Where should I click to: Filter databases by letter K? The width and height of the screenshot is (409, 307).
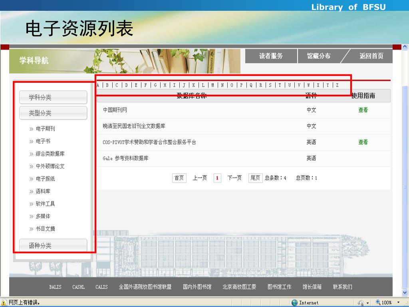point(194,85)
